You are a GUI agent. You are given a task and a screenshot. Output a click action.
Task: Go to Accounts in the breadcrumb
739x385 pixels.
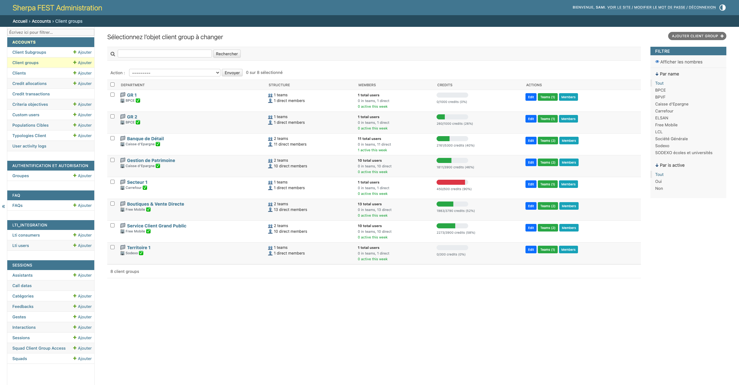pyautogui.click(x=41, y=21)
